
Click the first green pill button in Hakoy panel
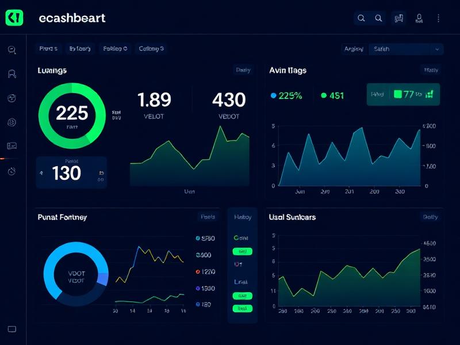tap(242, 251)
